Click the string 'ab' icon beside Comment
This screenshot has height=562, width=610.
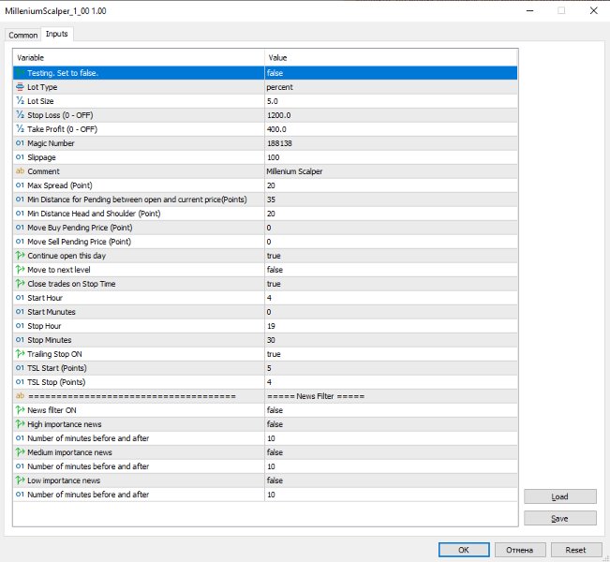tap(20, 171)
